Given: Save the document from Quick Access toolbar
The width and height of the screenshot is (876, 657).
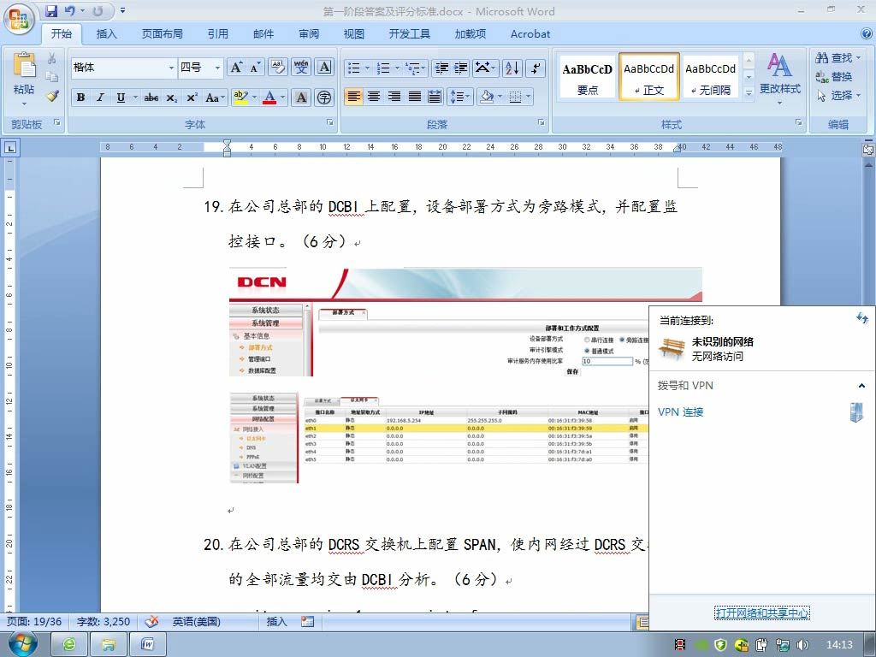Looking at the screenshot, I should pos(51,10).
